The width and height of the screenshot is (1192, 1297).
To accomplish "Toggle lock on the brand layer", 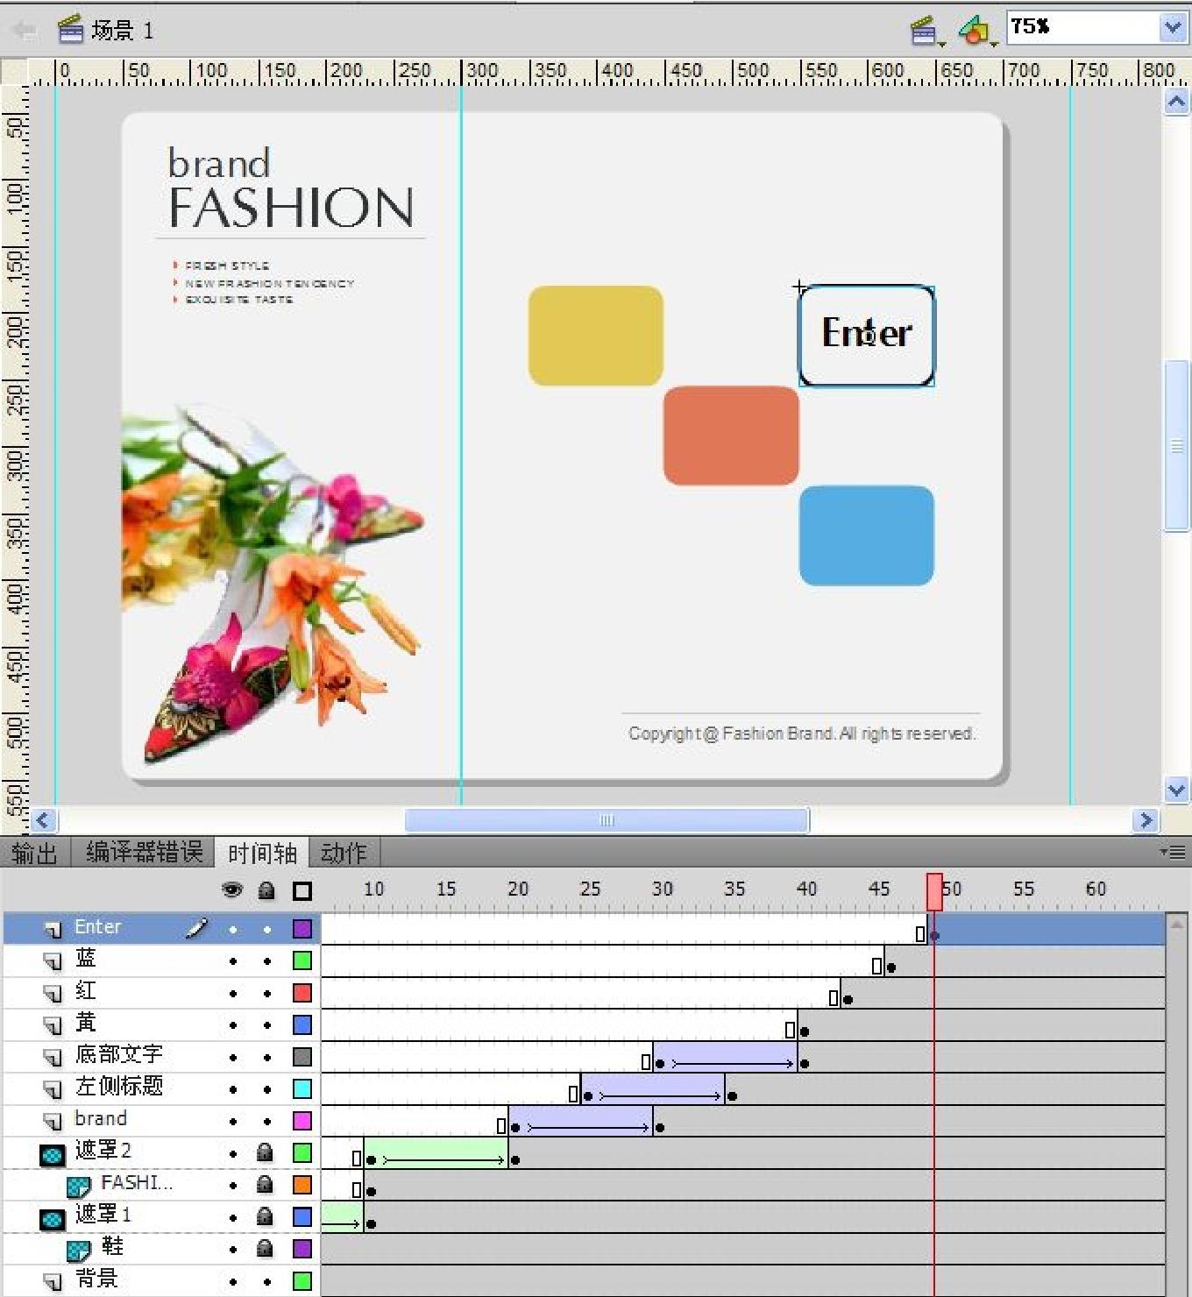I will coord(267,1121).
